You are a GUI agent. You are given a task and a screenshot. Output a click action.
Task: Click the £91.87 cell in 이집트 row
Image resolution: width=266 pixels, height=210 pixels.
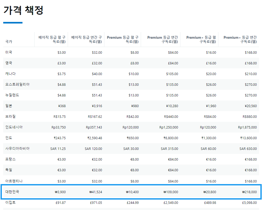[x=61, y=203]
